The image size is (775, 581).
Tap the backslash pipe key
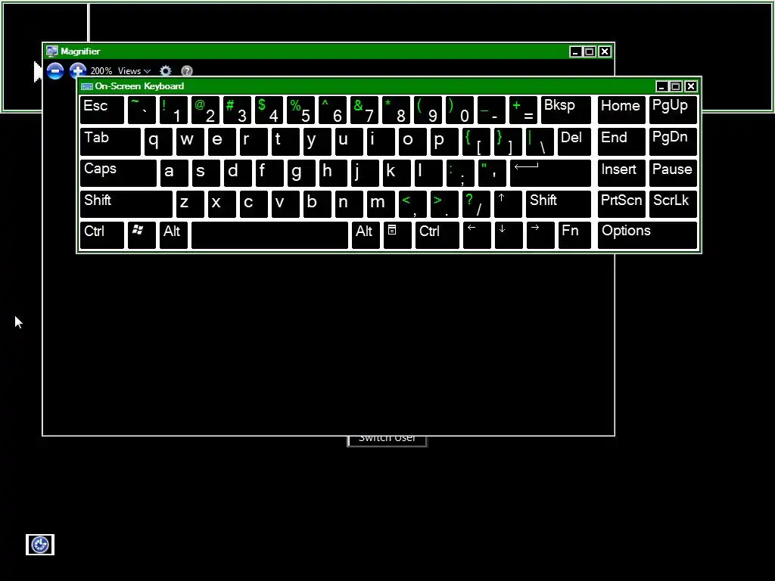pyautogui.click(x=540, y=141)
